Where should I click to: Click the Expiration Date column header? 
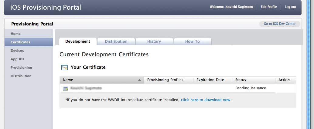coord(210,80)
